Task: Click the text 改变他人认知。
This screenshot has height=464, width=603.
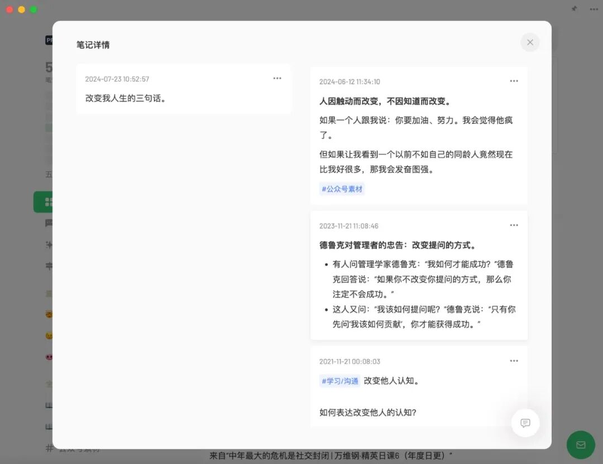Action: pyautogui.click(x=391, y=381)
